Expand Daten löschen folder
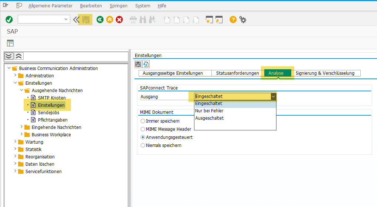377x207 pixels. pos(16,164)
